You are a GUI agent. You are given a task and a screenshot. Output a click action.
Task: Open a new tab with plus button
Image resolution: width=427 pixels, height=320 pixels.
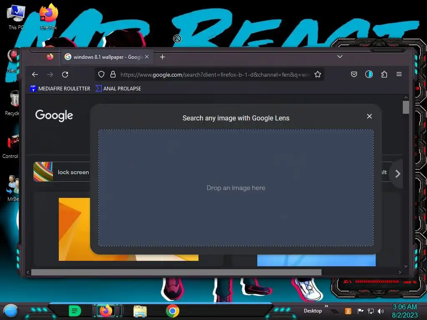162,57
